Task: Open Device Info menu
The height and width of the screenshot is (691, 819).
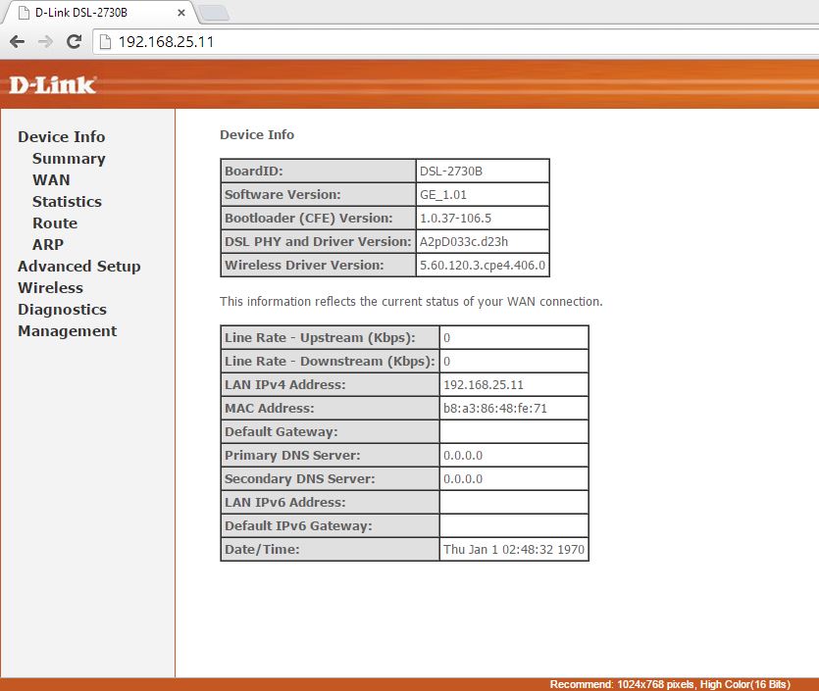Action: [x=62, y=137]
